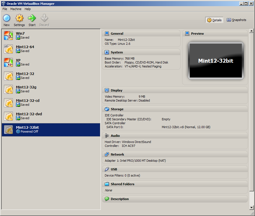The width and height of the screenshot is (255, 216).
Task: Open Settings with the gear icon
Action: [19, 18]
